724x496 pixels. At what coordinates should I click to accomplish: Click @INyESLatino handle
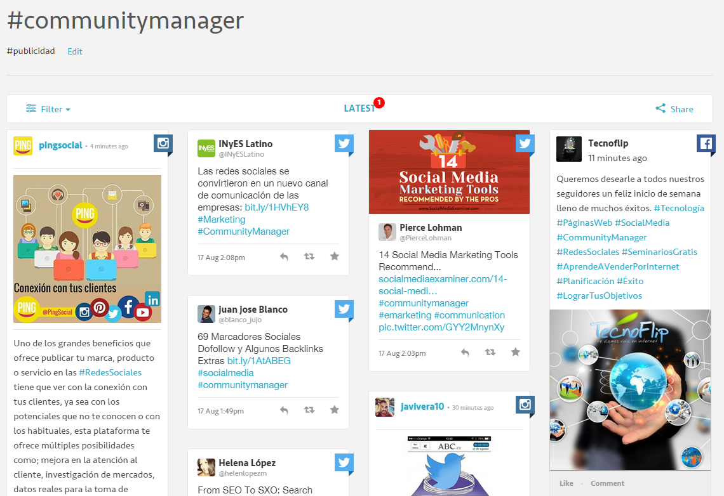[241, 154]
